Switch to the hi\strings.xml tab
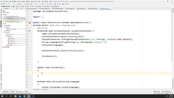Image resolution: width=174 pixels, height=98 pixels. (x=81, y=8)
